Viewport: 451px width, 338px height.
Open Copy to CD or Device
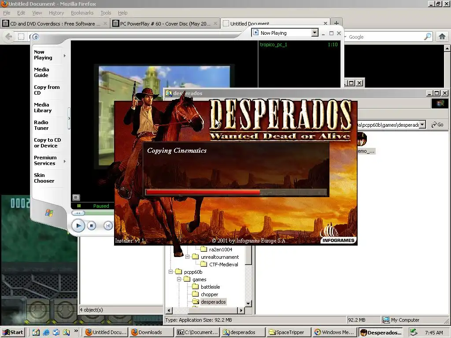click(x=48, y=143)
